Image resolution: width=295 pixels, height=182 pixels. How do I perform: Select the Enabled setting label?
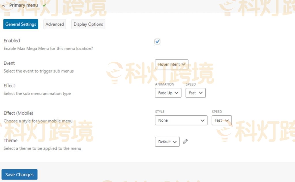[x=12, y=40]
